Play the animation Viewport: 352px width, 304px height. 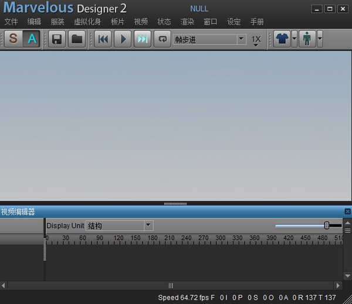(123, 39)
